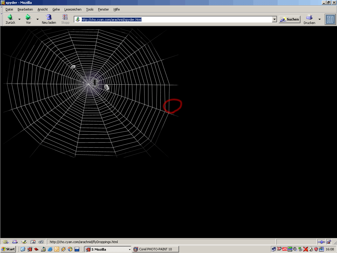Image resolution: width=337 pixels, height=253 pixels.
Task: Open the Ansicht menu
Action: pyautogui.click(x=42, y=9)
